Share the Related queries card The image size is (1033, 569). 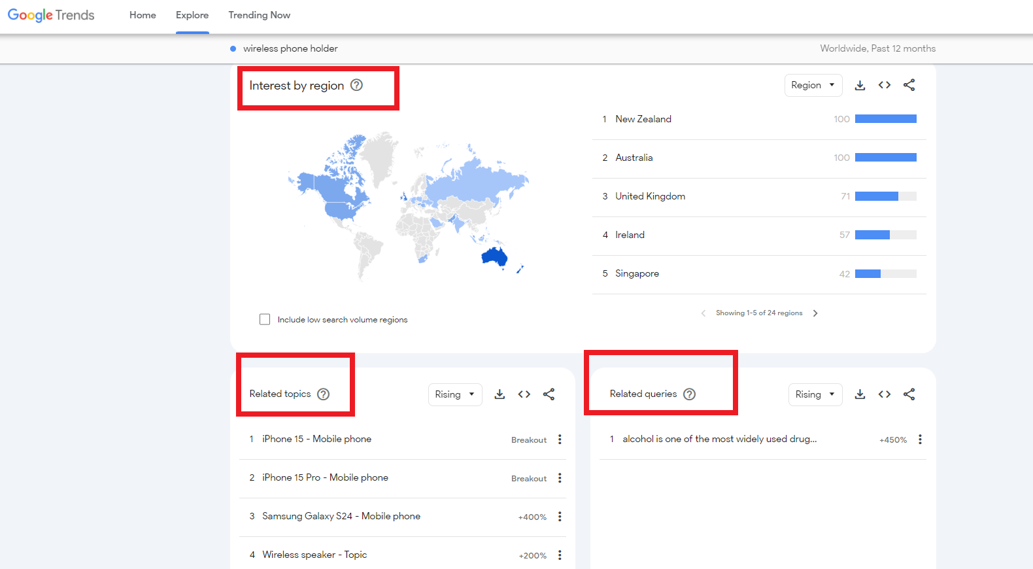click(909, 394)
